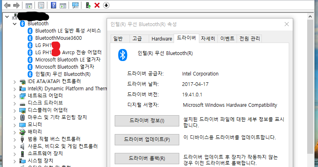This screenshot has height=167, width=318.
Task: Click the 배터리 category icon
Action: tap(22, 132)
